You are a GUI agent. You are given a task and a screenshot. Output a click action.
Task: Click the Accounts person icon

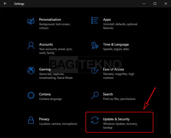click(x=31, y=46)
